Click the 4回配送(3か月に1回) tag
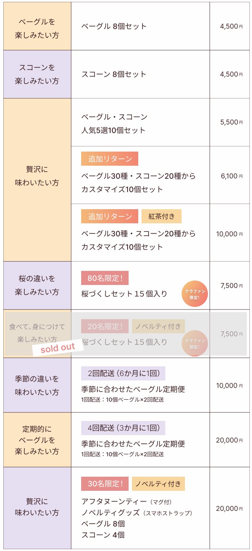 point(123,428)
